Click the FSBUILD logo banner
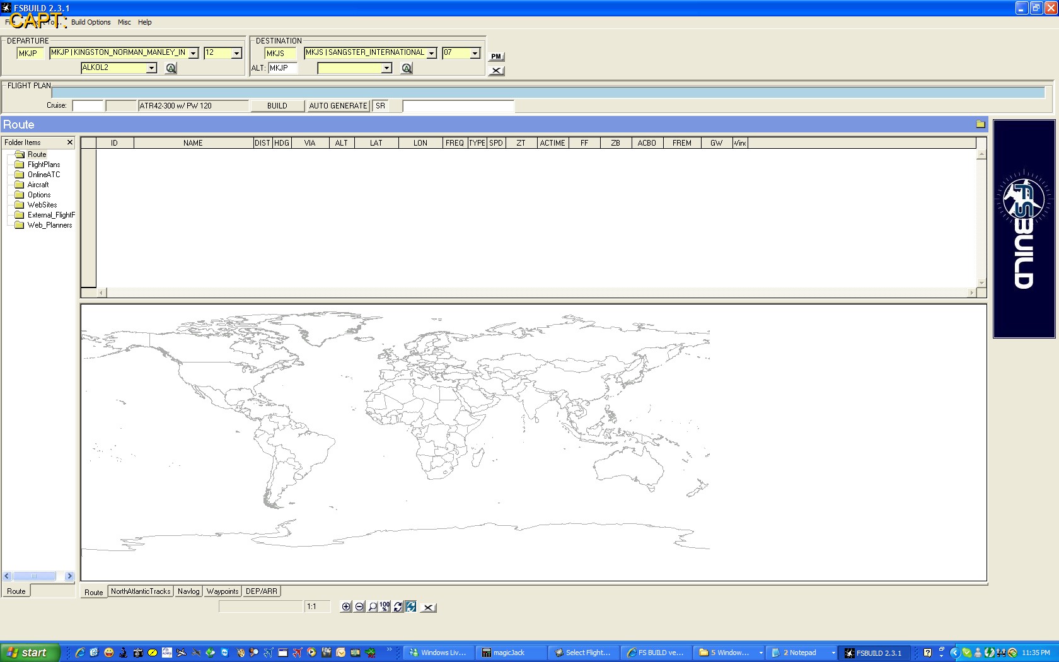The width and height of the screenshot is (1059, 662). point(1024,229)
